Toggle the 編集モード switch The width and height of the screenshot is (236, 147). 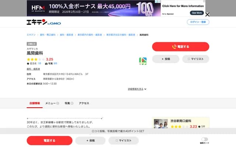204,139
